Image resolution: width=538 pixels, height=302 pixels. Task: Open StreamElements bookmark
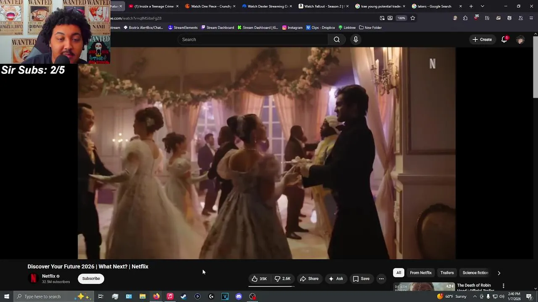pos(182,28)
